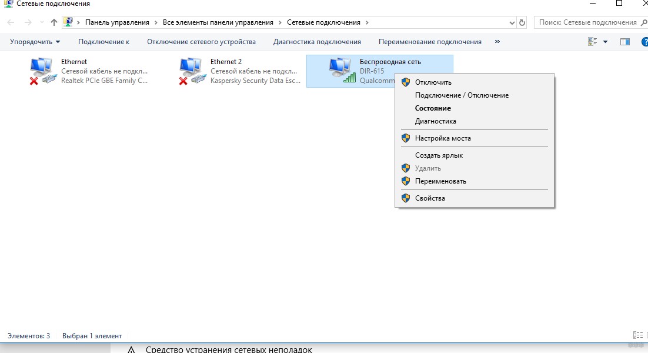Navigate forward with the forward arrow
The width and height of the screenshot is (648, 353).
point(28,22)
